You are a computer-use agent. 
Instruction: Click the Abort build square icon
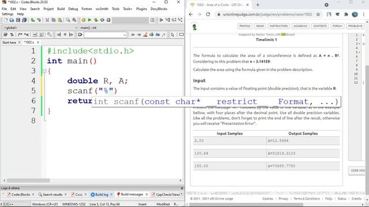click(x=108, y=20)
